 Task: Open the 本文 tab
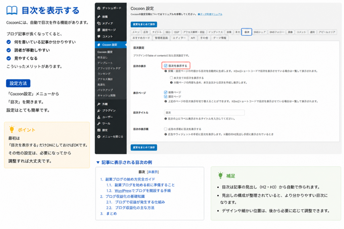pyautogui.click(x=238, y=32)
